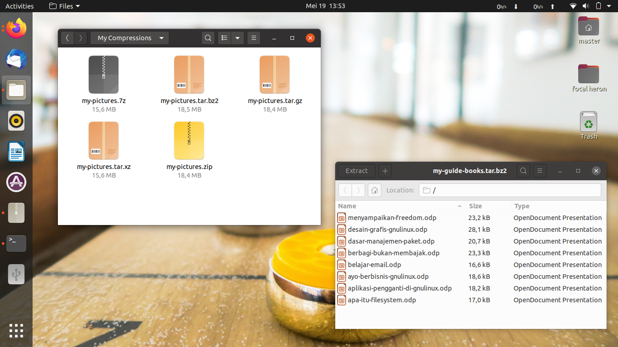Open the view options dropdown in Files toolbar
Screen dimensions: 618x347
click(238, 38)
